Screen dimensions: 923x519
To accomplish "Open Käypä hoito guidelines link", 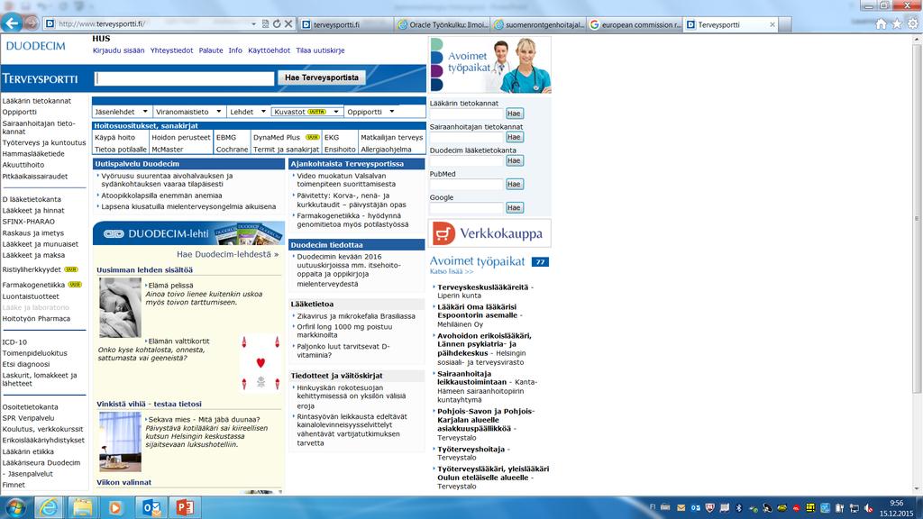I will 114,138.
